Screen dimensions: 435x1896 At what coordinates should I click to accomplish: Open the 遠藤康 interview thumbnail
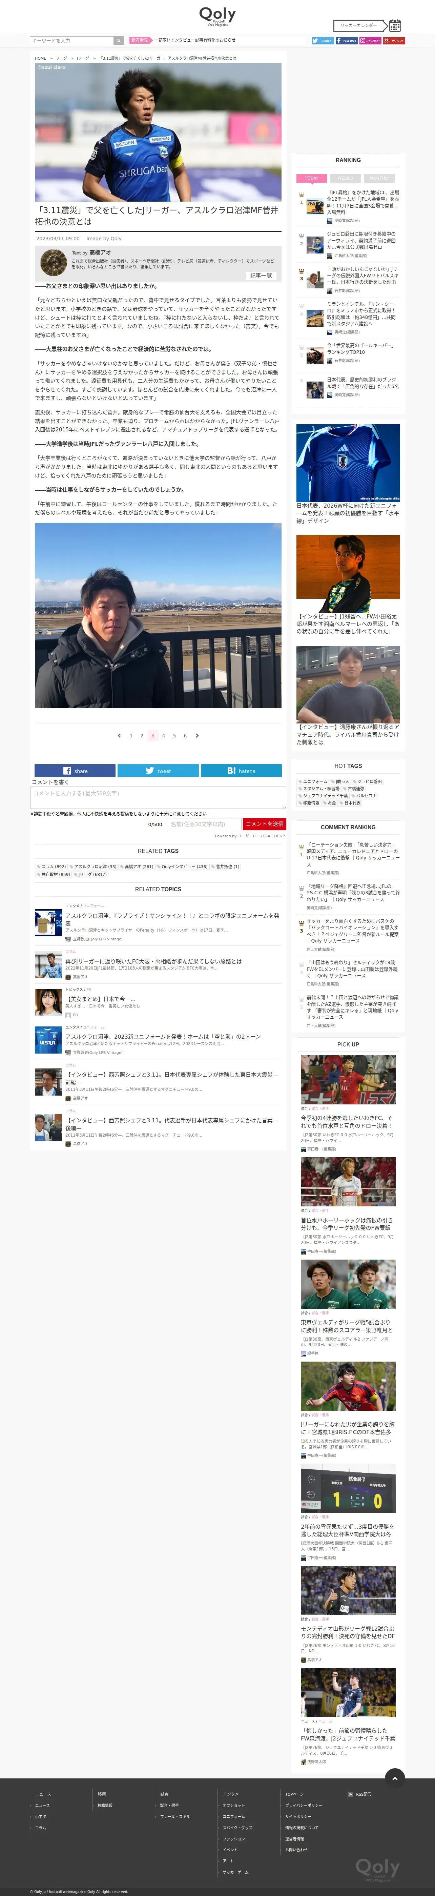[348, 684]
